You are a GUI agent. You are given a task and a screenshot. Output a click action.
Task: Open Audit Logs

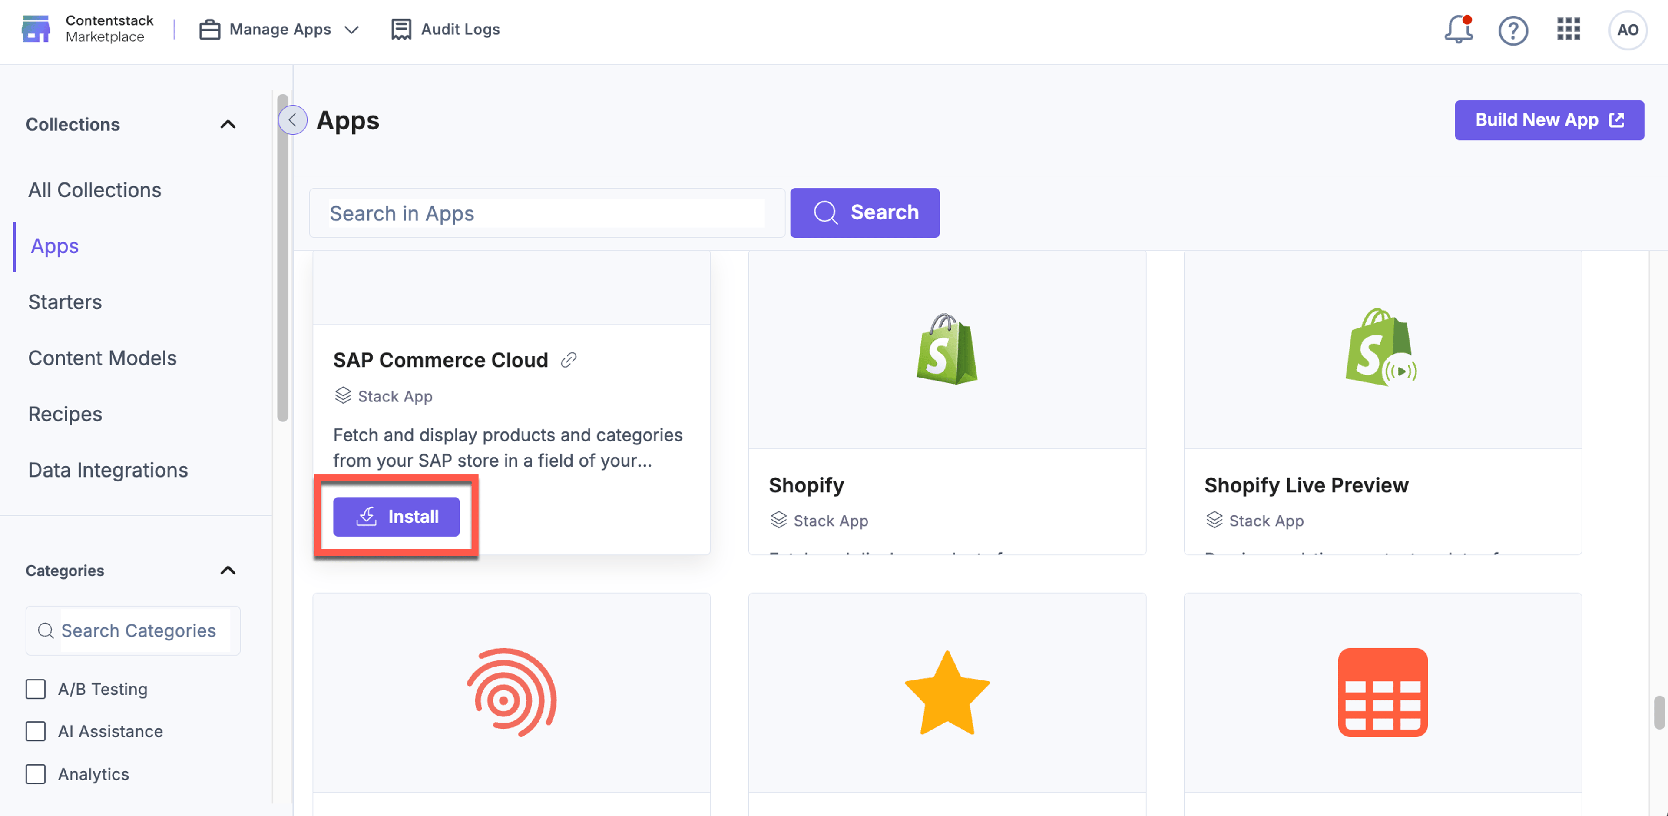446,29
